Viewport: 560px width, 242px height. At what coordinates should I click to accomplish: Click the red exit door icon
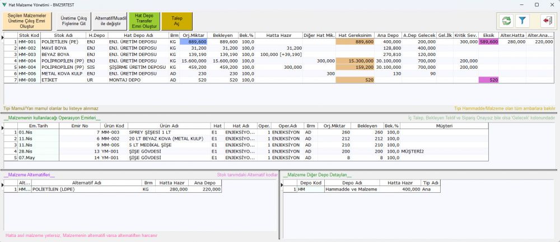click(547, 21)
